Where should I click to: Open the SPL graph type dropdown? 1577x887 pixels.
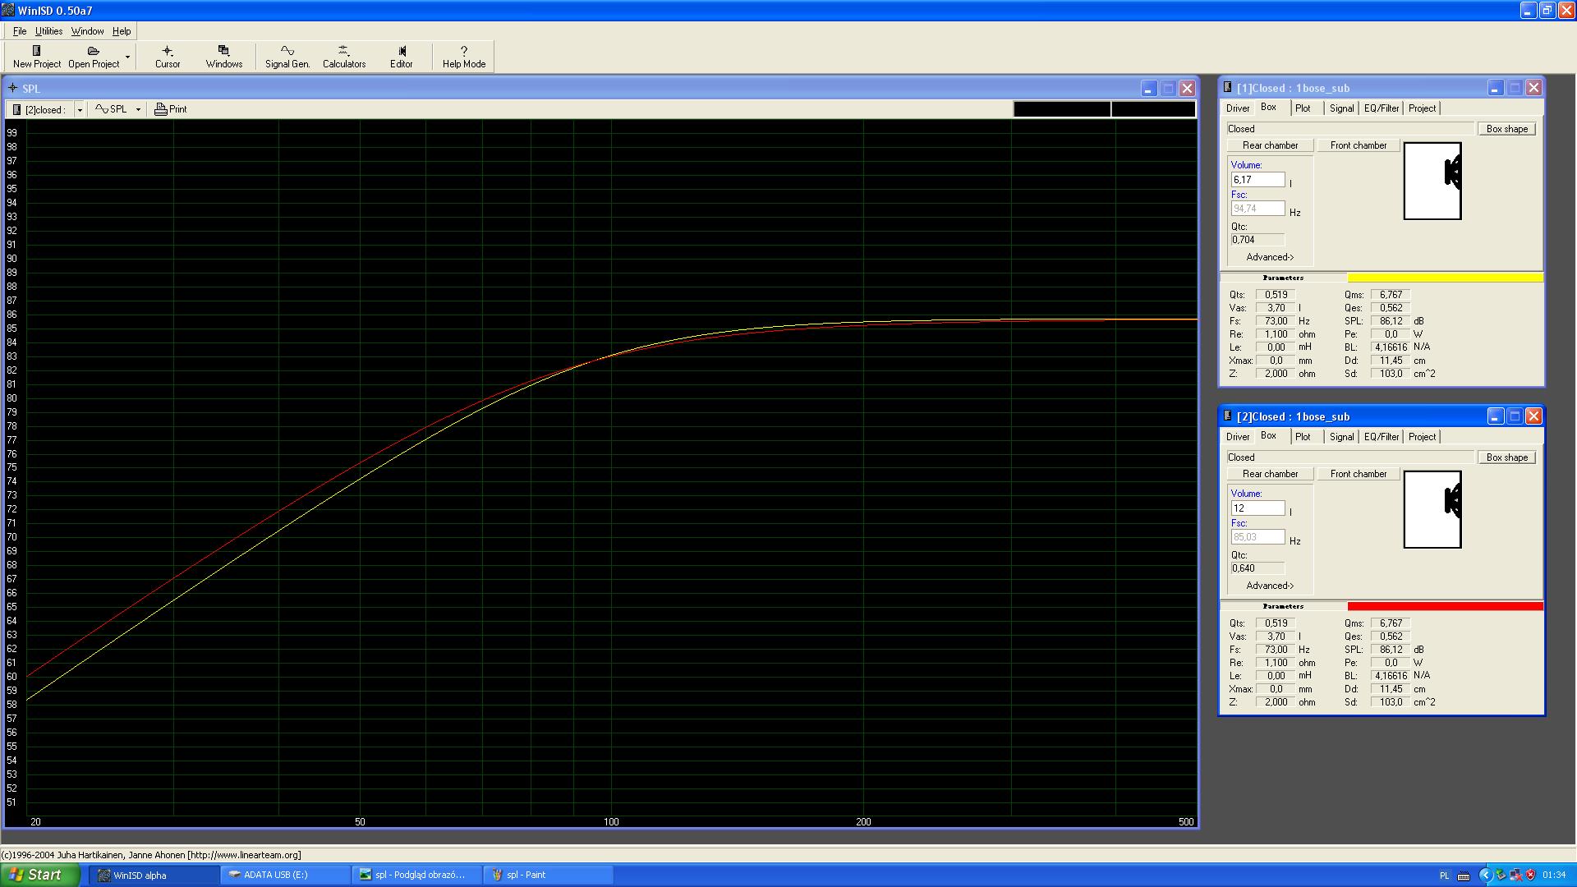tap(138, 109)
